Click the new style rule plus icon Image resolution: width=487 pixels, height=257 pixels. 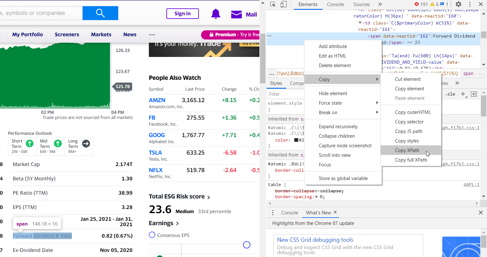tap(463, 94)
